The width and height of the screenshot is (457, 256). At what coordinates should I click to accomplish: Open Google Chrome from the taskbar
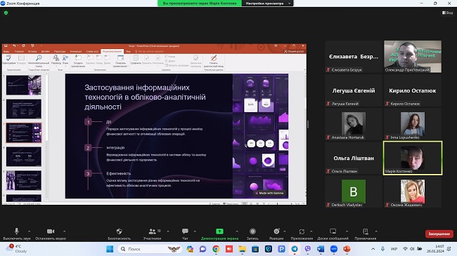pyautogui.click(x=216, y=249)
